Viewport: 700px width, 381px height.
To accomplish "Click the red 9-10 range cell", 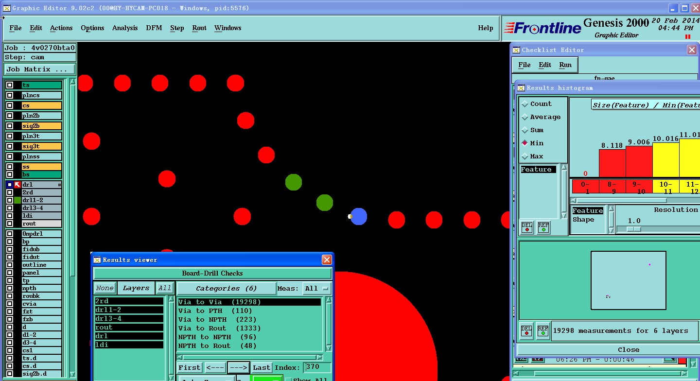I will point(639,188).
